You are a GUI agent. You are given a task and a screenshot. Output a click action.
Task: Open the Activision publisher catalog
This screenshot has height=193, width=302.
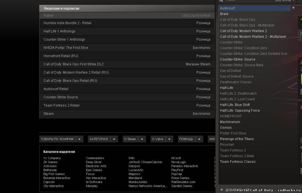point(50,166)
